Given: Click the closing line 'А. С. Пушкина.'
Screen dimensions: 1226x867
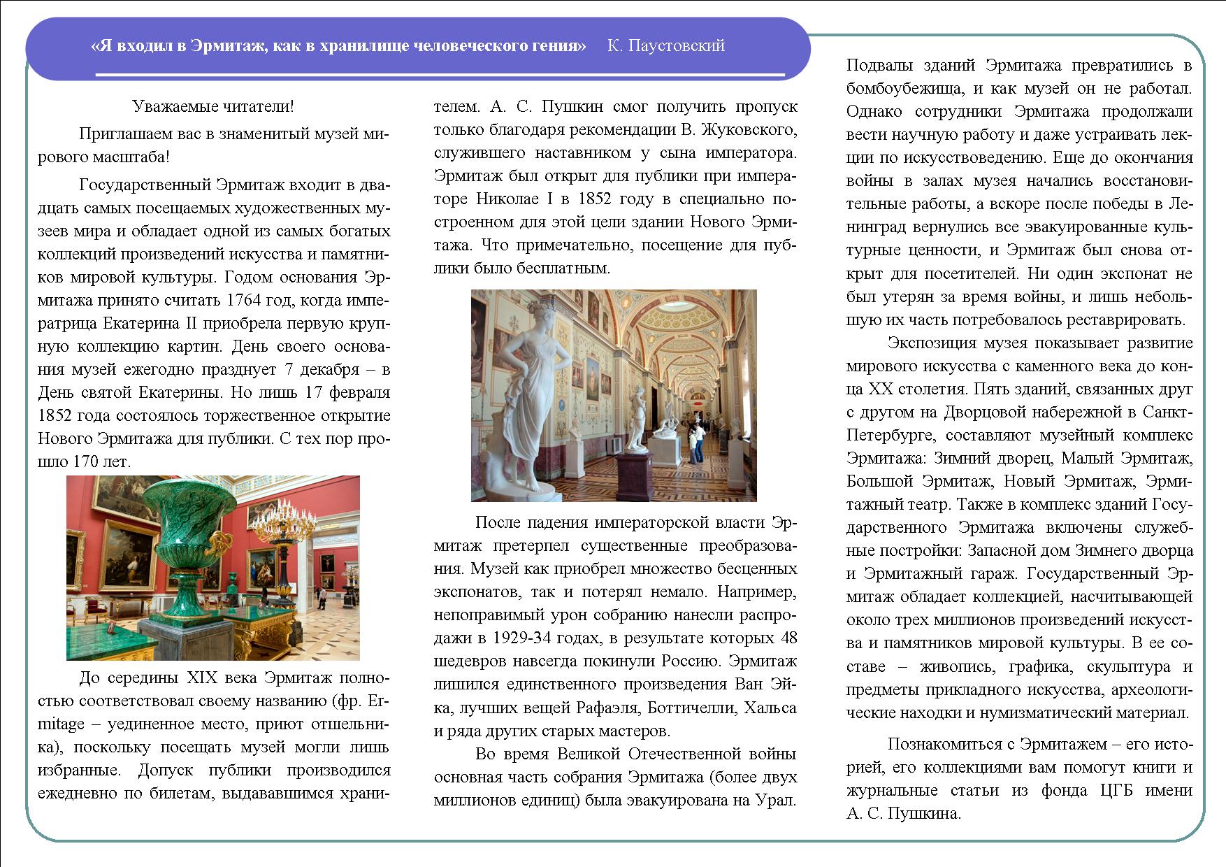Looking at the screenshot, I should pyautogui.click(x=903, y=813).
